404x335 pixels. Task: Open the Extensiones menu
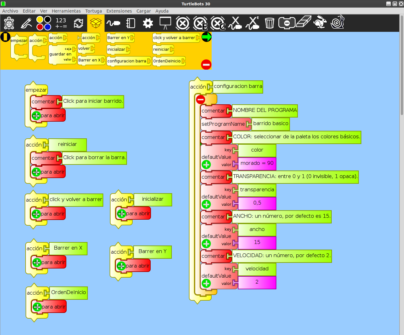[119, 11]
